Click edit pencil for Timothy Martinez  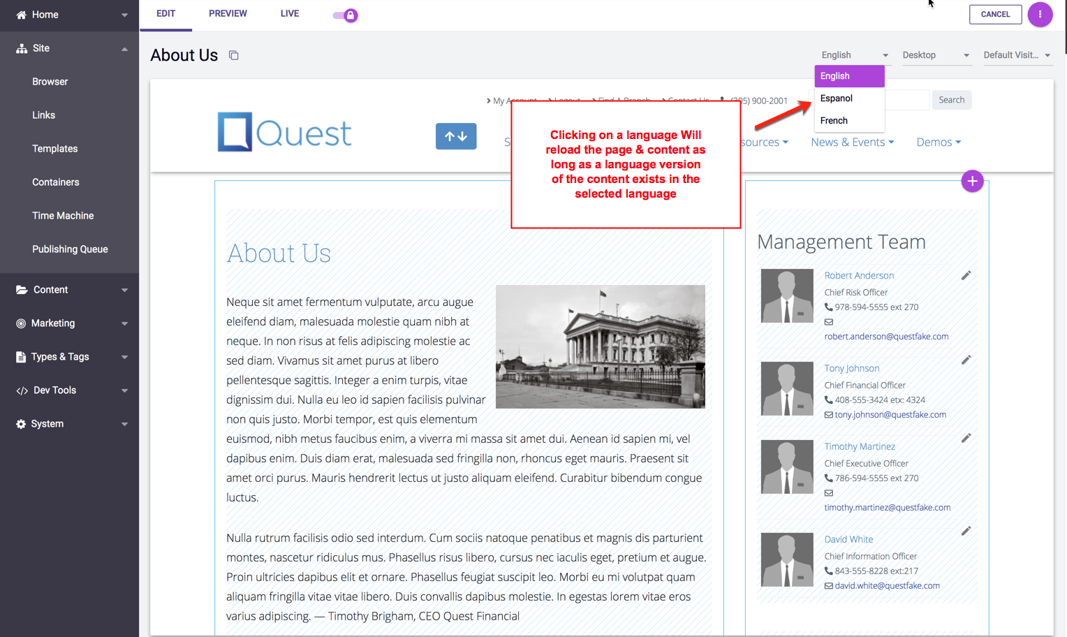(x=966, y=439)
